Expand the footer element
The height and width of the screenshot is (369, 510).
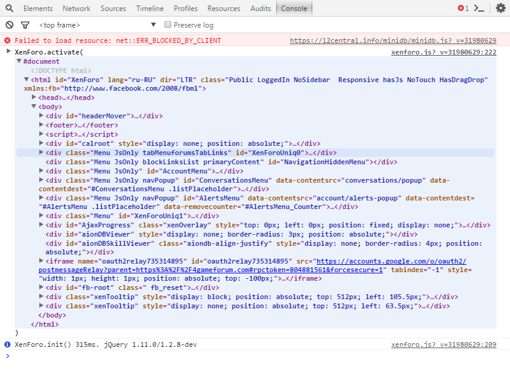41,124
